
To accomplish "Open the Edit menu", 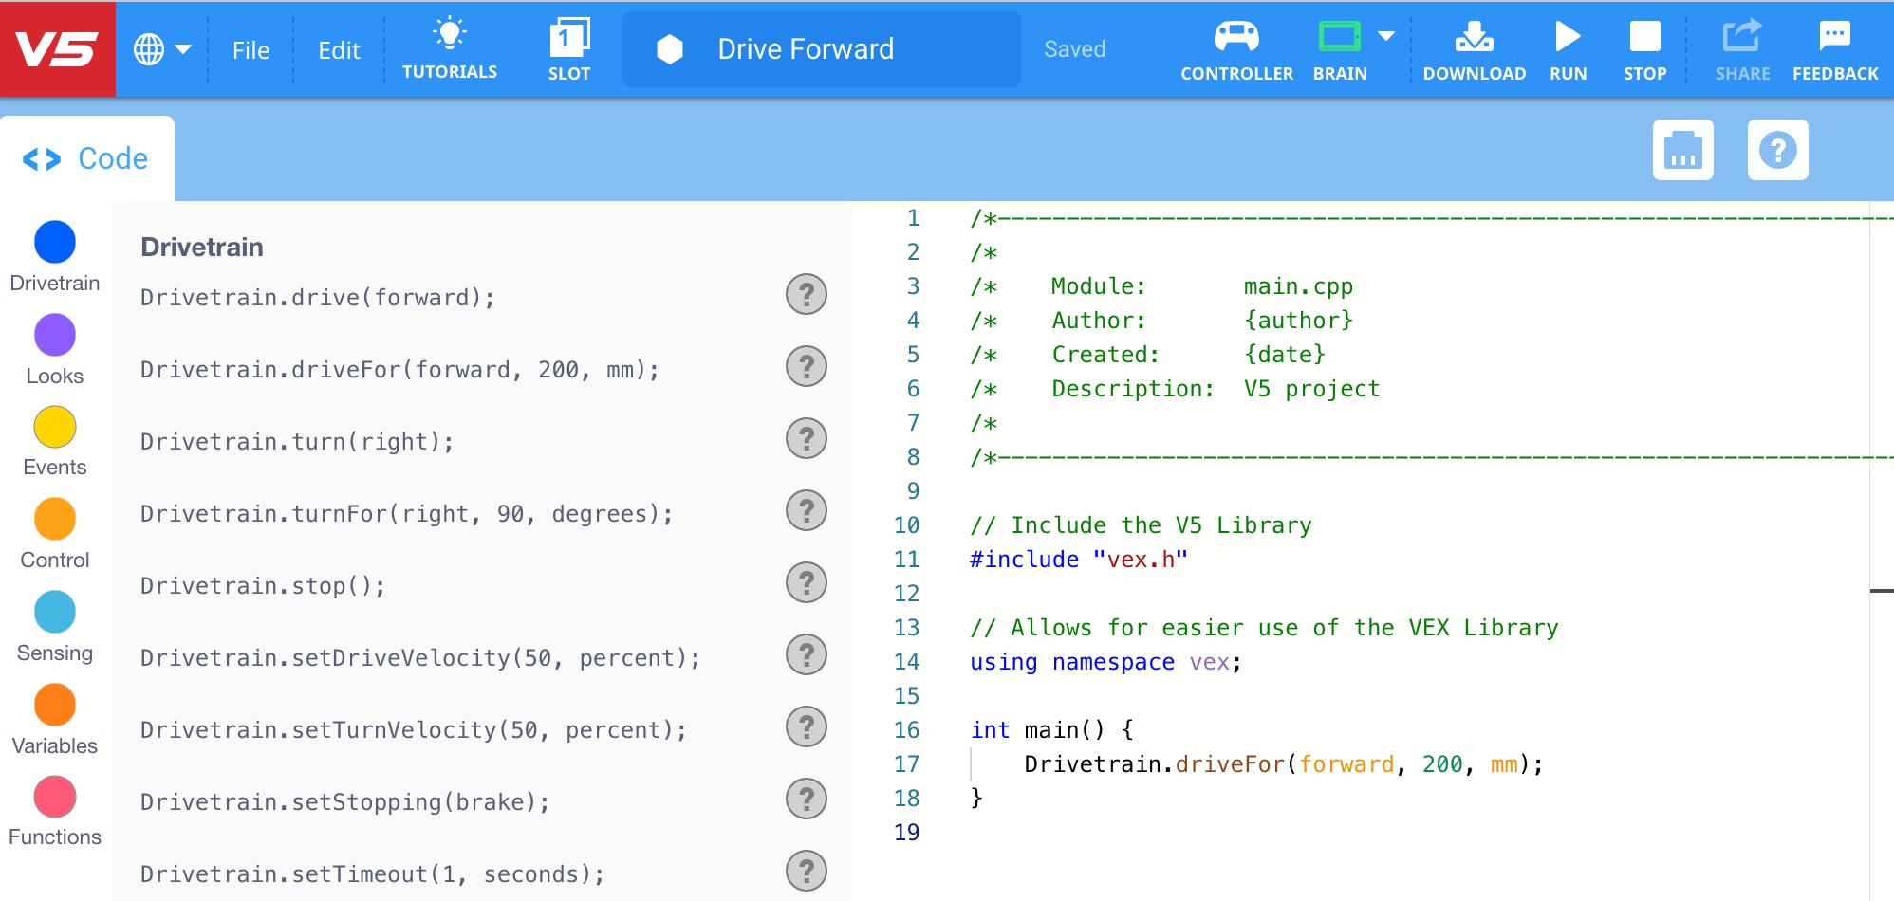I will point(338,49).
